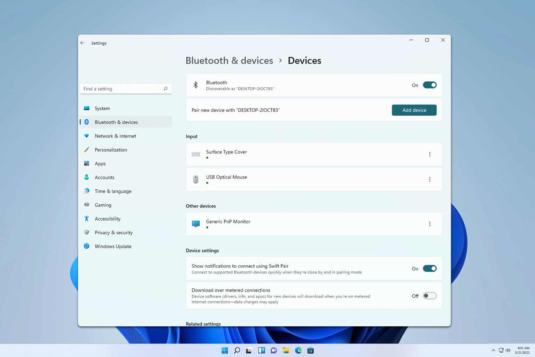
Task: Open Widgets from the taskbar
Action: 262,350
